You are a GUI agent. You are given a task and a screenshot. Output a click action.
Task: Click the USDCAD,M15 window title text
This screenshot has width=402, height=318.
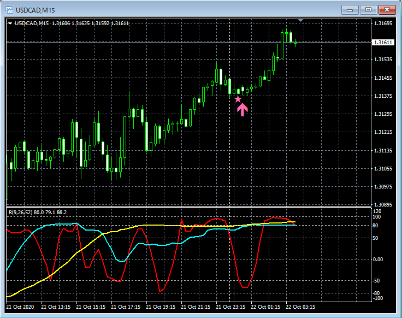(36, 10)
